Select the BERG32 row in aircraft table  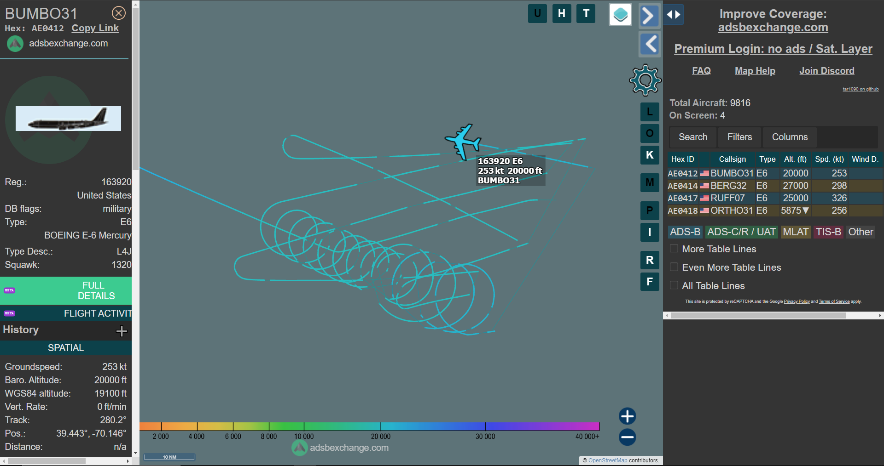(x=775, y=186)
